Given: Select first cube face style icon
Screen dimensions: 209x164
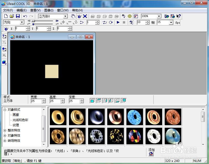Looking at the screenshot, I should pyautogui.click(x=93, y=101).
